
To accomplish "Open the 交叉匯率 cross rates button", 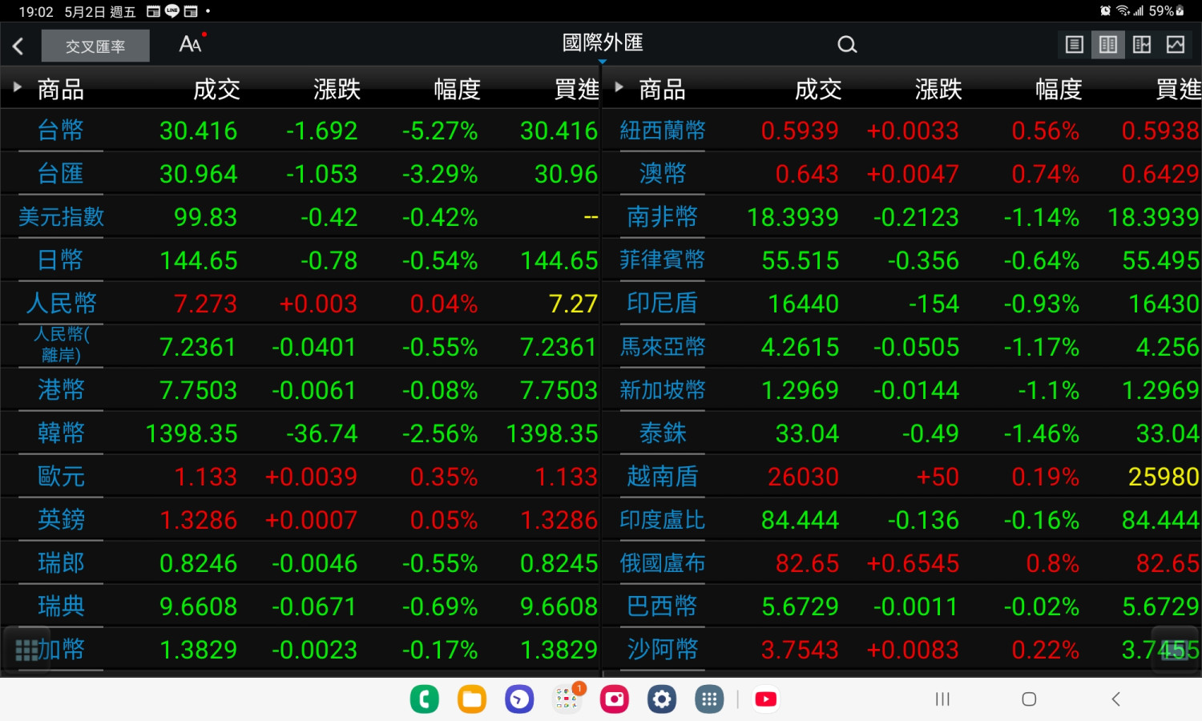I will point(95,46).
